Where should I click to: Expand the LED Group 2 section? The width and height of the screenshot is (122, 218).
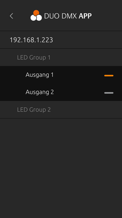pos(61,110)
